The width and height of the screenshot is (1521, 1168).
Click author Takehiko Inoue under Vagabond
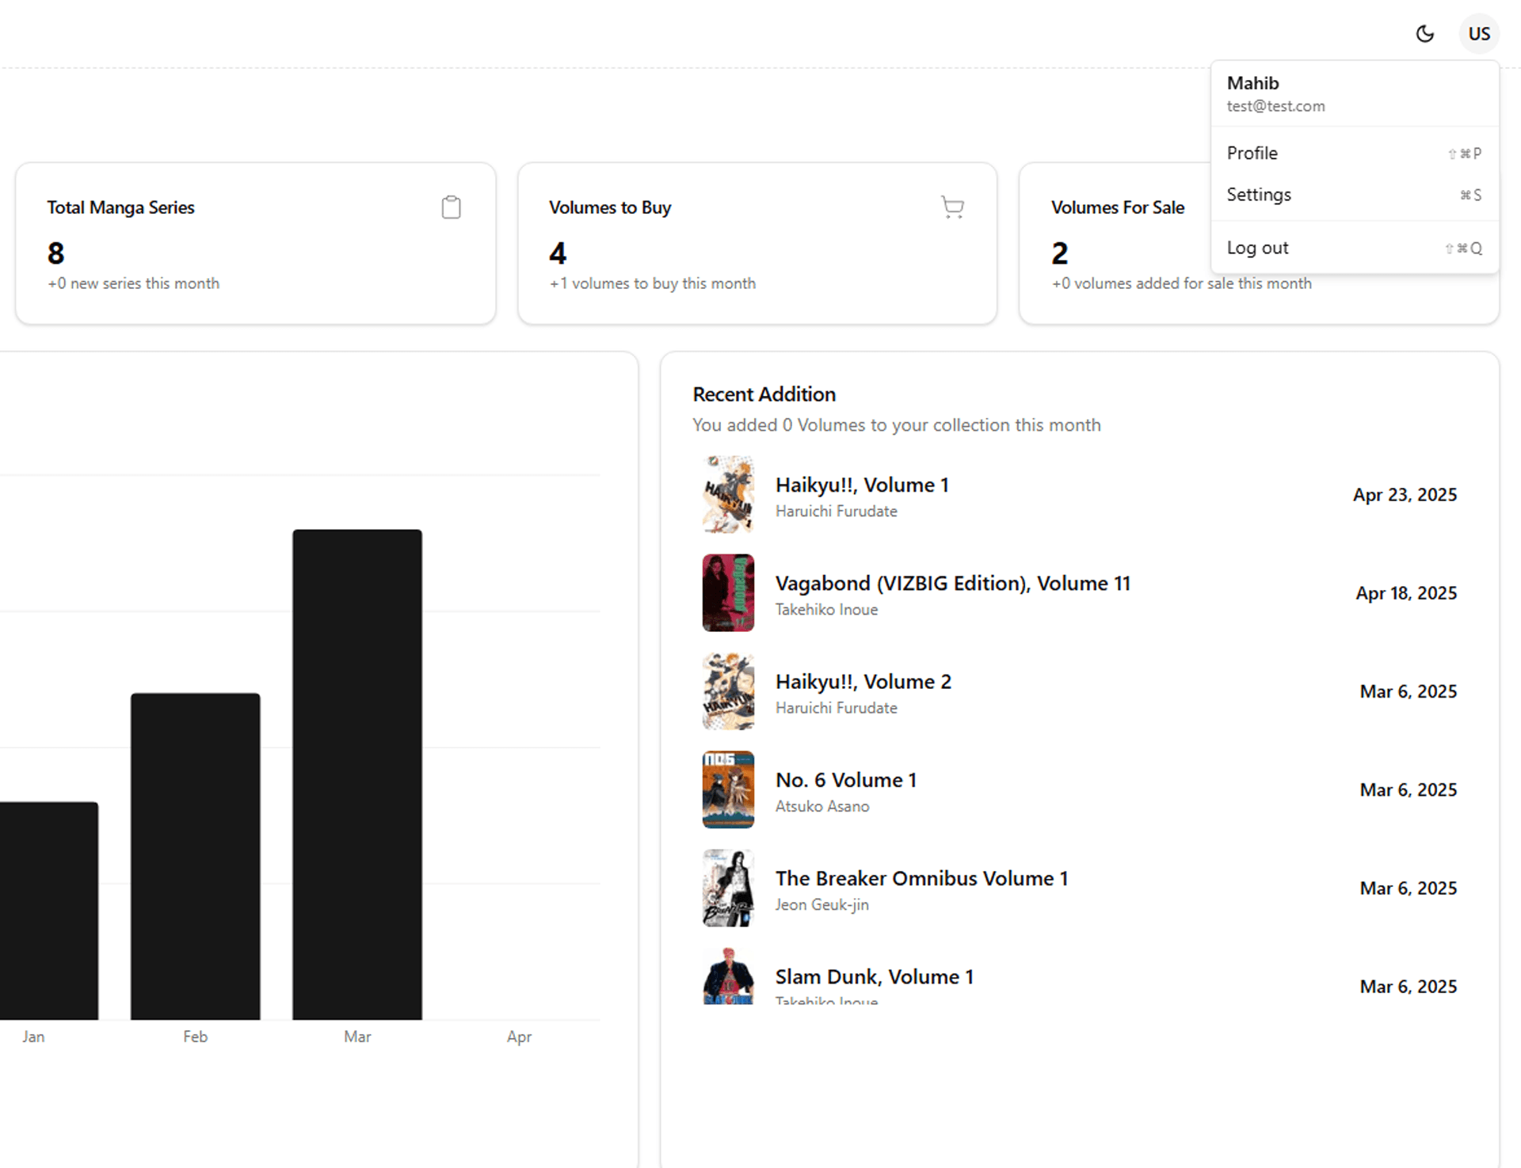826,610
